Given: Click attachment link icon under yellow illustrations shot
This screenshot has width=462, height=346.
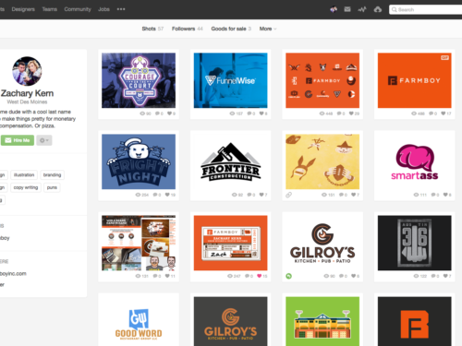Looking at the screenshot, I should (x=288, y=195).
